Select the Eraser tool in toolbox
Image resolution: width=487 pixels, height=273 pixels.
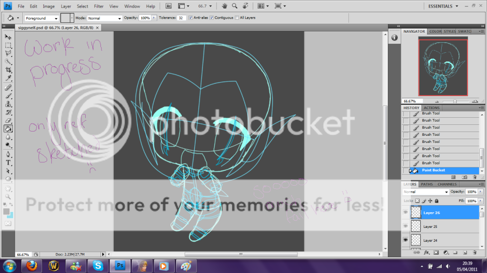(x=8, y=121)
